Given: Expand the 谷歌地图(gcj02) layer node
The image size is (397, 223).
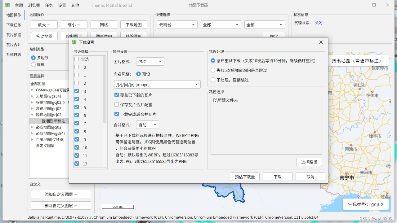Looking at the screenshot, I should (32, 103).
